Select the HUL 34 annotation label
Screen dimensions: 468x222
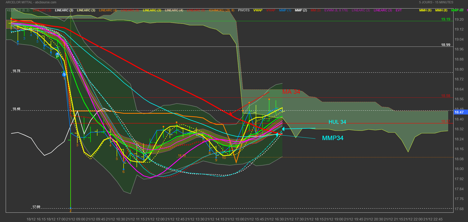click(x=337, y=122)
